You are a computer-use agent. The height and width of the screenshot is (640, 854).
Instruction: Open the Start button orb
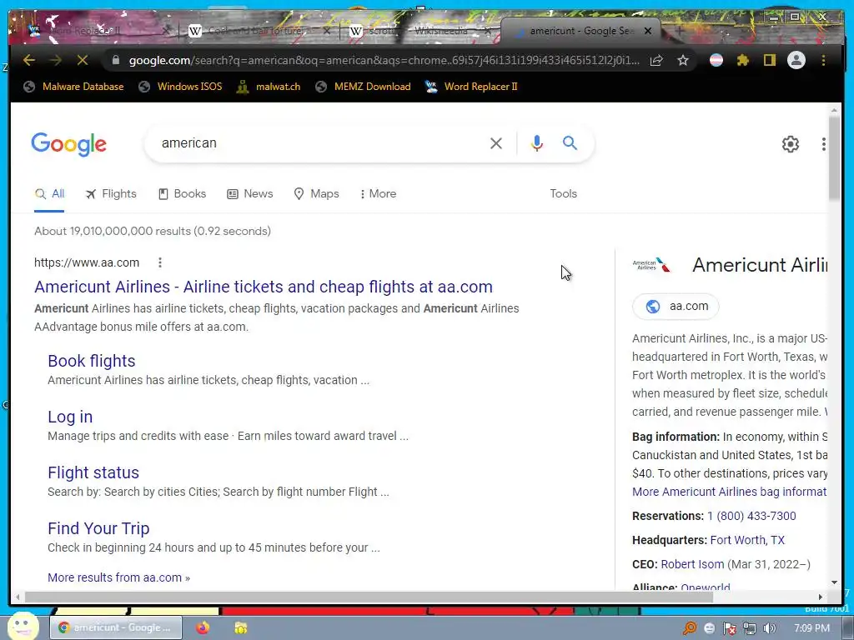coord(23,626)
